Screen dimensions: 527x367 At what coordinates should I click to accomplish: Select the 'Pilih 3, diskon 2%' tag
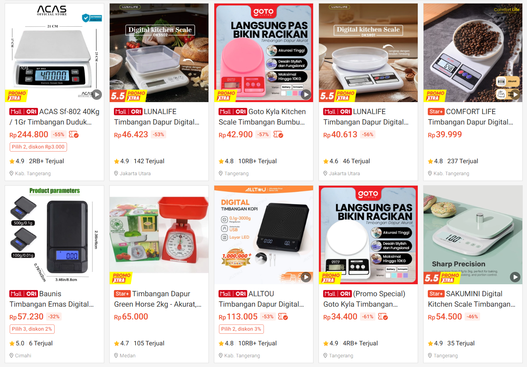coord(32,329)
